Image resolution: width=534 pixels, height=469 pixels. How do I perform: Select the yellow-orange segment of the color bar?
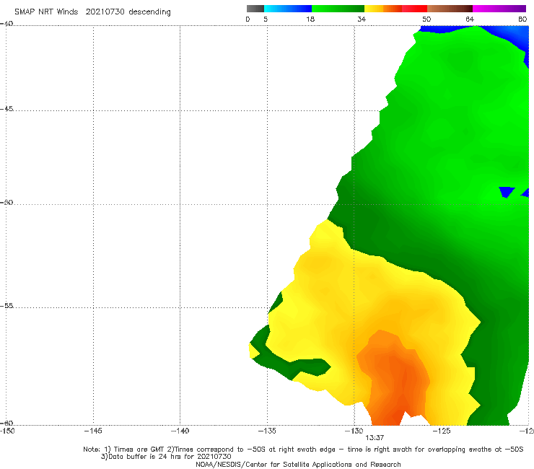point(383,9)
